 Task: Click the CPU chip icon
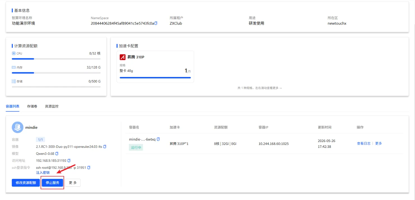(x=14, y=53)
